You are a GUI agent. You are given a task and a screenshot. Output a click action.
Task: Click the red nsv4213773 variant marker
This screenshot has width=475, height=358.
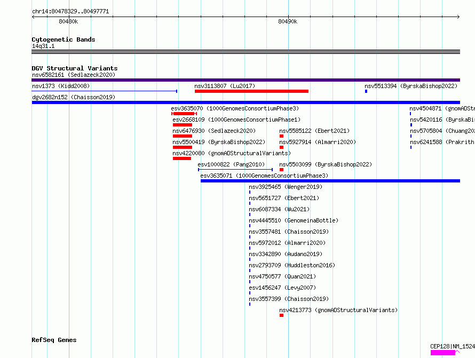pyautogui.click(x=281, y=315)
